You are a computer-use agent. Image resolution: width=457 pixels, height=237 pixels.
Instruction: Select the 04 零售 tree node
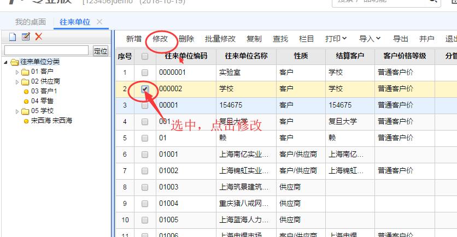tap(42, 101)
